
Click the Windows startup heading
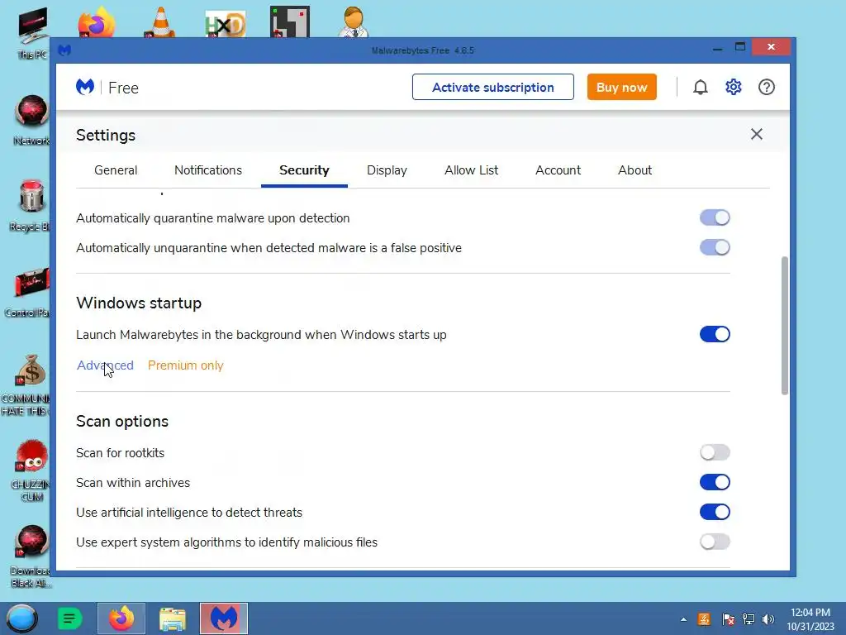tap(139, 303)
